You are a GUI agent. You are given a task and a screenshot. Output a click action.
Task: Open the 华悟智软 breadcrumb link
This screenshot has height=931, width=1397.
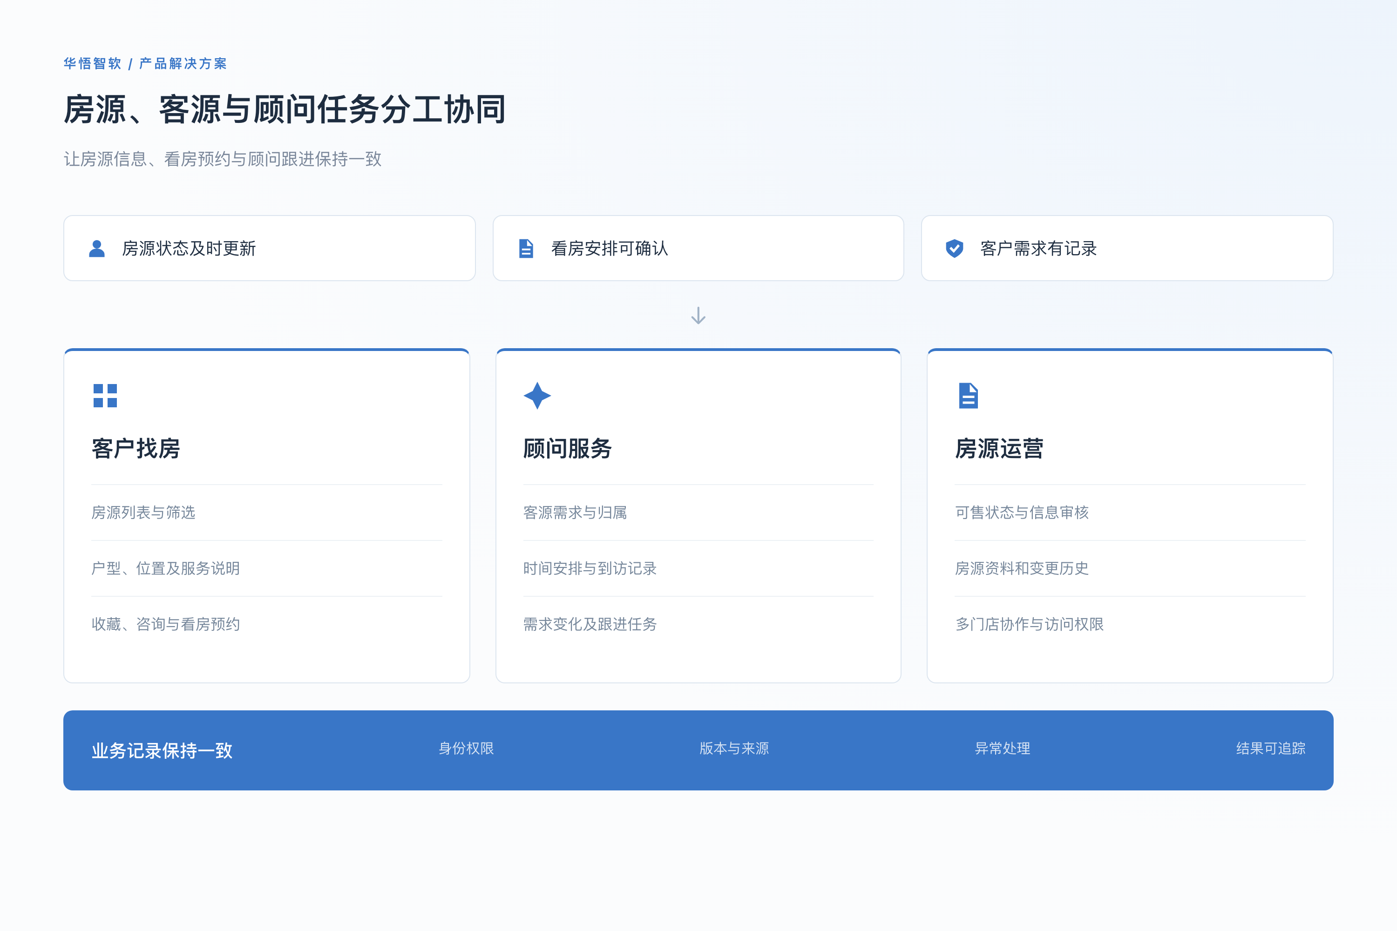point(93,63)
